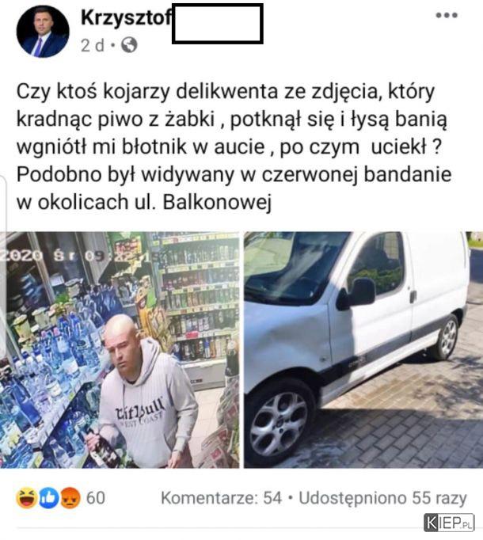
Task: Click the redacted surname box
Action: [x=218, y=24]
